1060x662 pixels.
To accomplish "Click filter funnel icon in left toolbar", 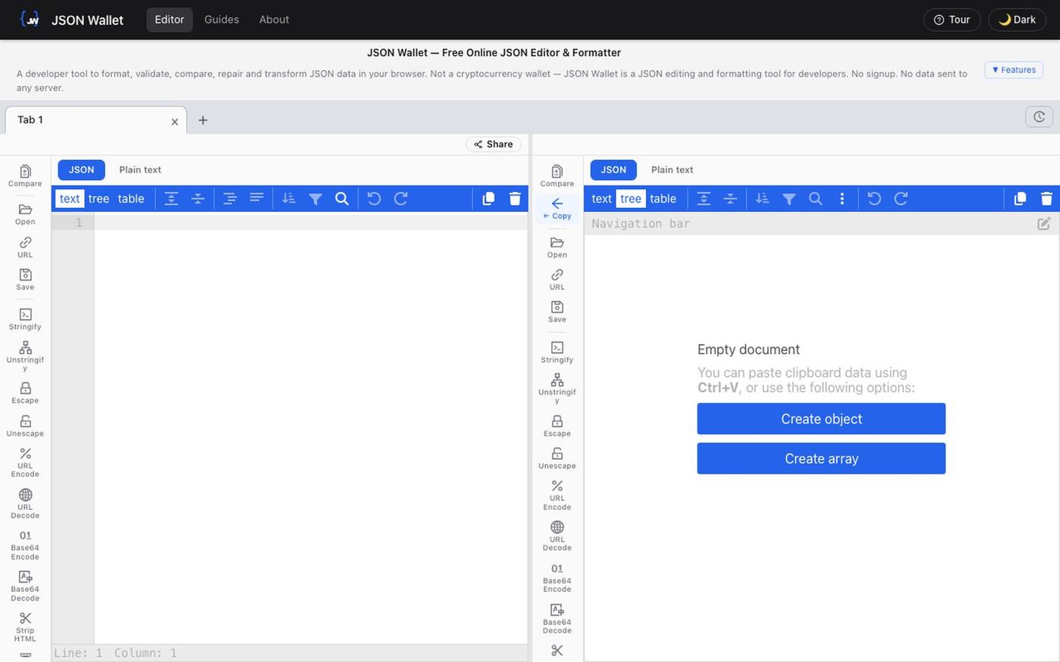I will (x=316, y=198).
